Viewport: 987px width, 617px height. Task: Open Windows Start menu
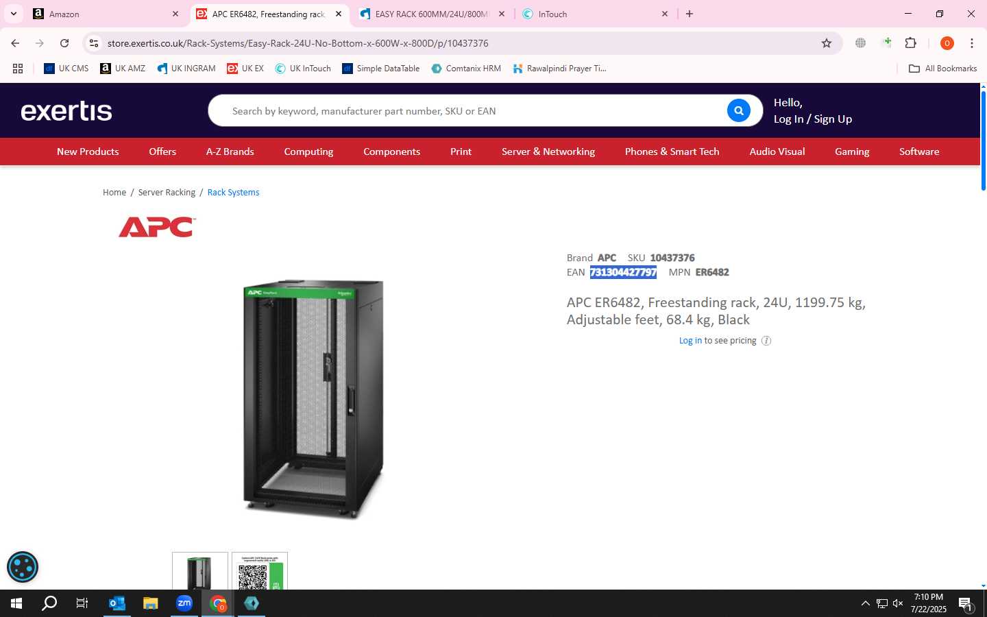pyautogui.click(x=16, y=603)
